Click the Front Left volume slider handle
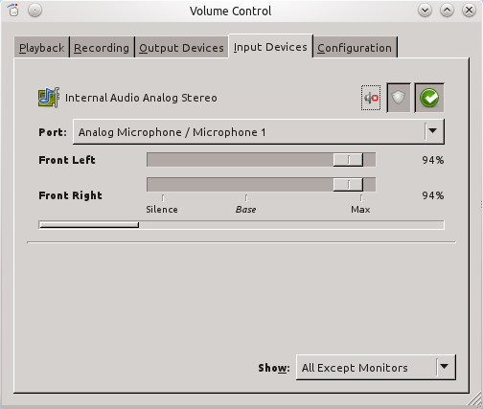This screenshot has height=409, width=483. click(348, 160)
